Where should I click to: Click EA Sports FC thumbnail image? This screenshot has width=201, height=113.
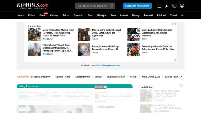tap(133, 35)
